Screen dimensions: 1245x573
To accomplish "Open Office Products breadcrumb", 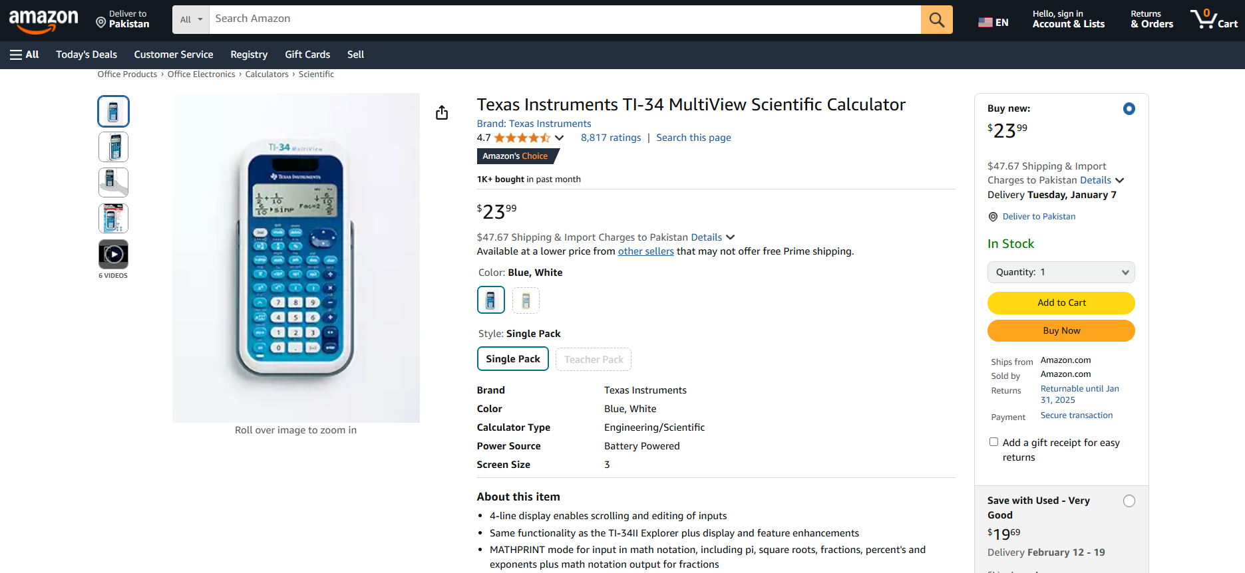I will (127, 74).
